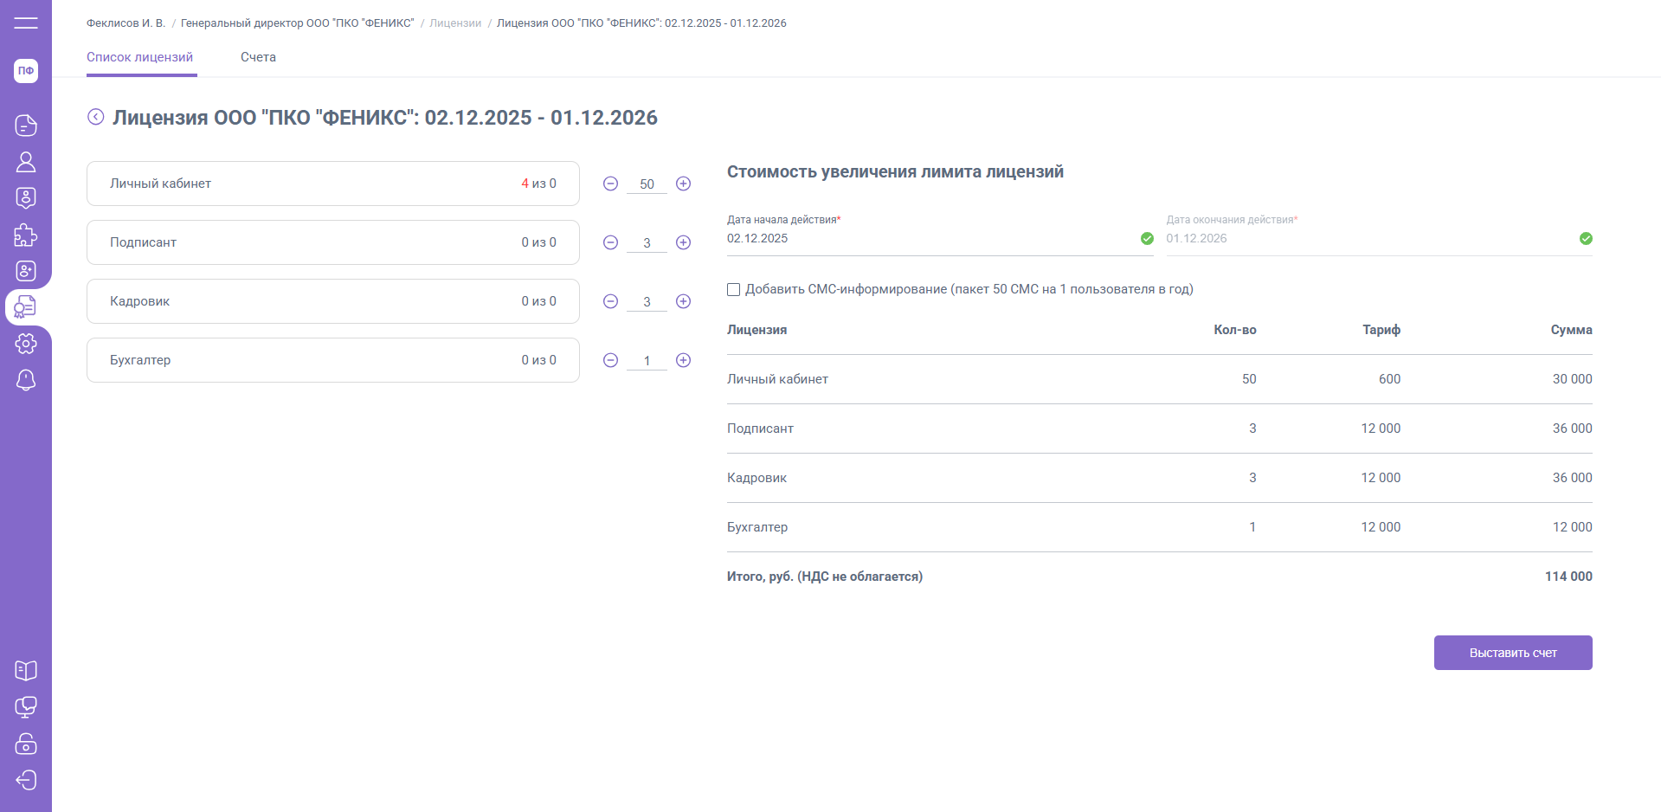Decrease Подписант license count
Image resolution: width=1661 pixels, height=812 pixels.
click(610, 242)
